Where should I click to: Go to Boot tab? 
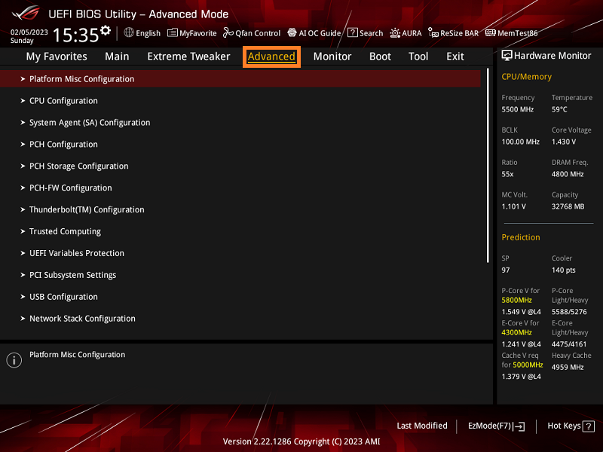pos(380,56)
